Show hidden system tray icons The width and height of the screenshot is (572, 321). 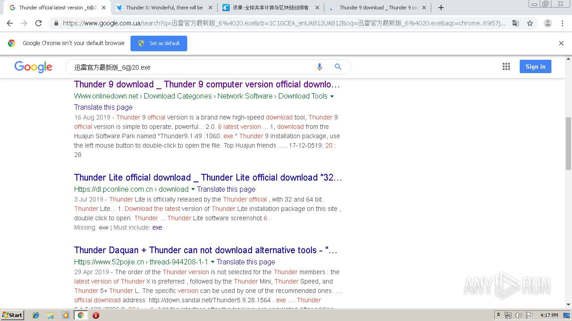[498, 315]
